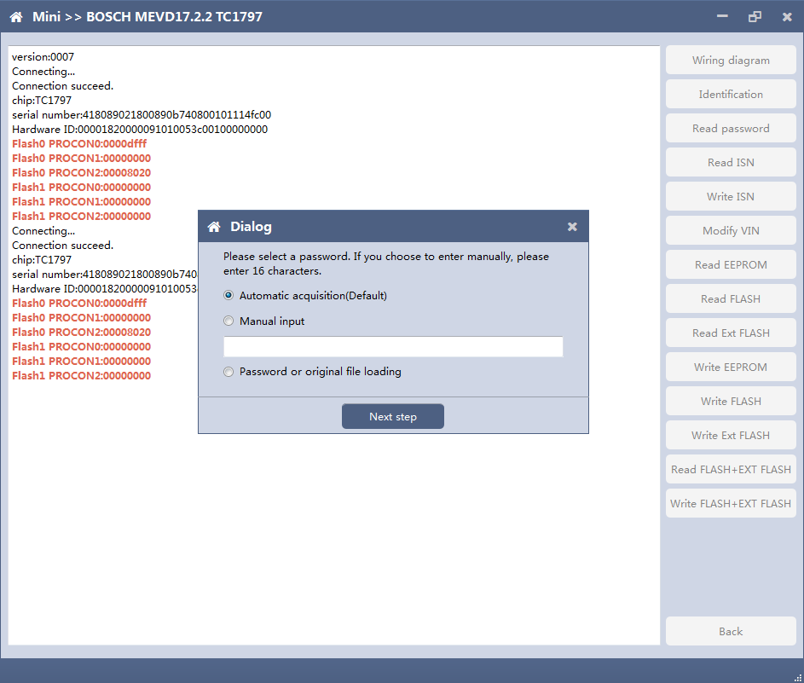Click the Dialog title text
This screenshot has width=804, height=683.
(251, 227)
